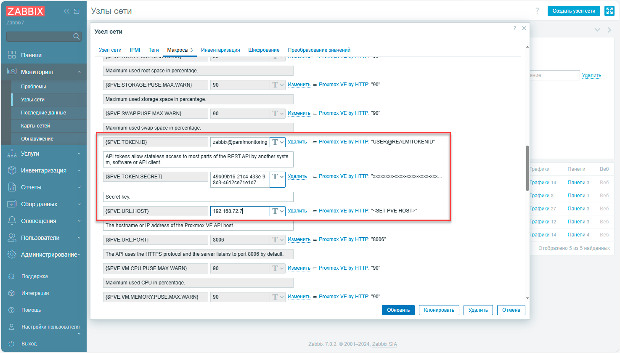The height and width of the screenshot is (353, 620).
Task: Click the fullscreen kiosk mode icon
Action: 609,11
